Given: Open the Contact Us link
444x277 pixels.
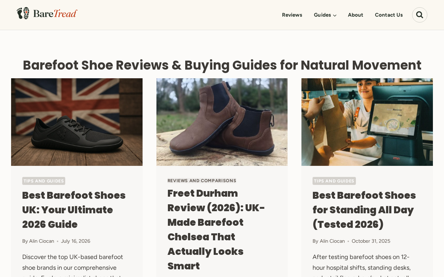Looking at the screenshot, I should pos(389,15).
